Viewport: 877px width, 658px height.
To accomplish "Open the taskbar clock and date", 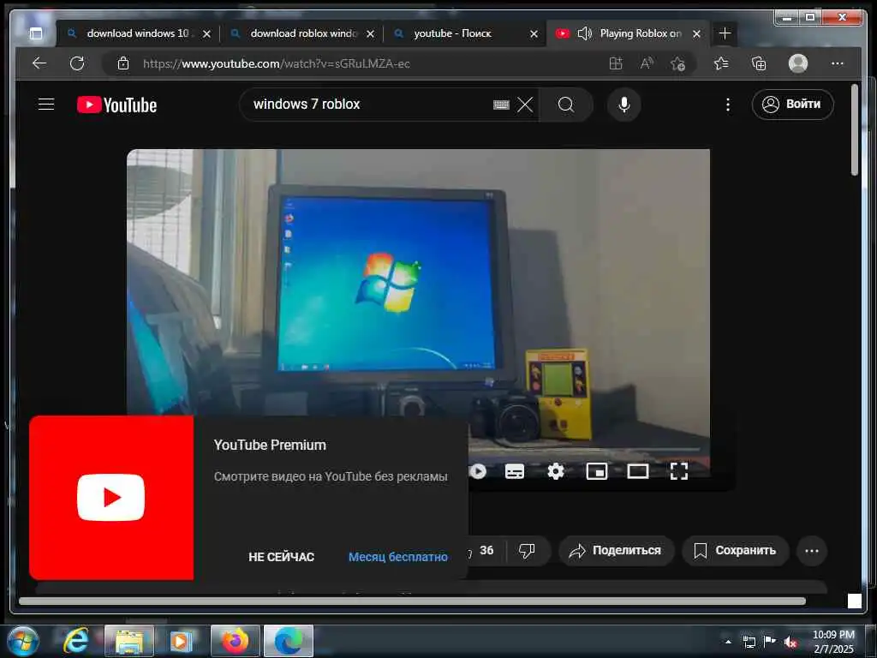I will click(834, 642).
